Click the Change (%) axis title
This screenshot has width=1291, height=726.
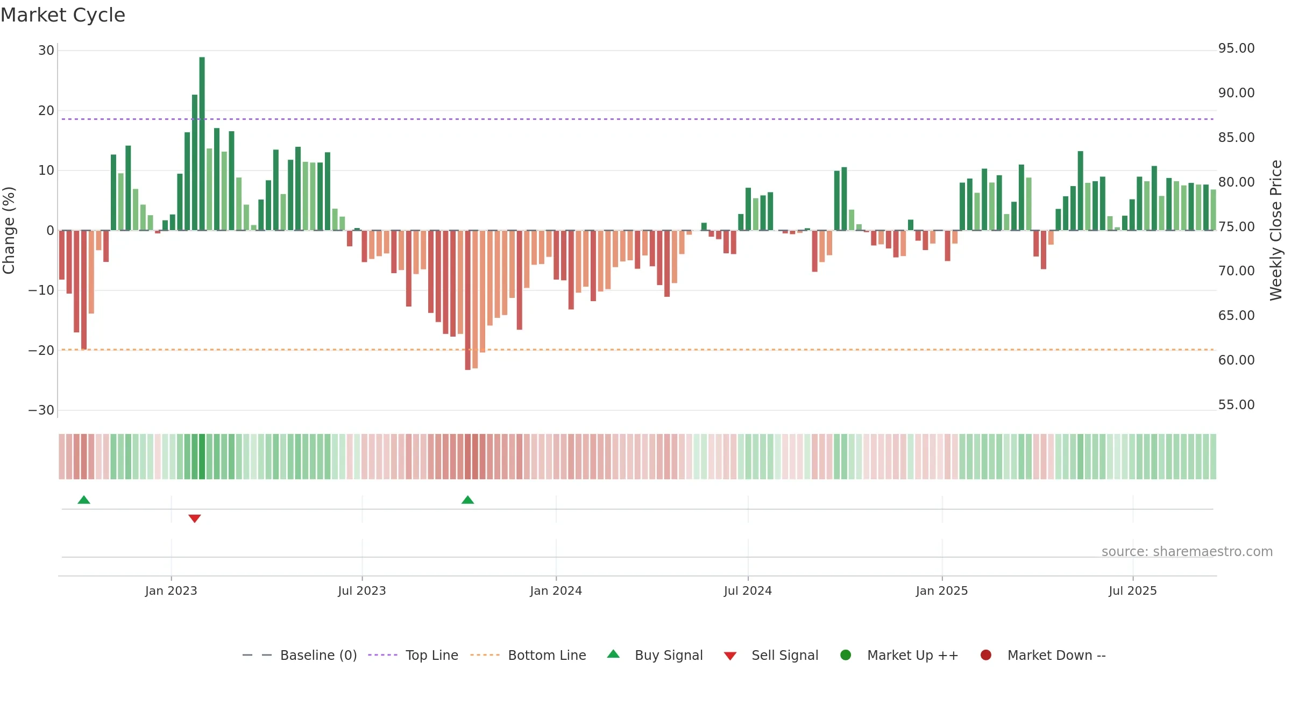point(9,230)
